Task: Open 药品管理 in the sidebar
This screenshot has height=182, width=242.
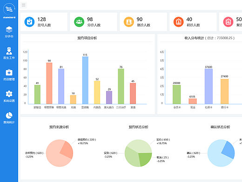Action: pos(9,75)
